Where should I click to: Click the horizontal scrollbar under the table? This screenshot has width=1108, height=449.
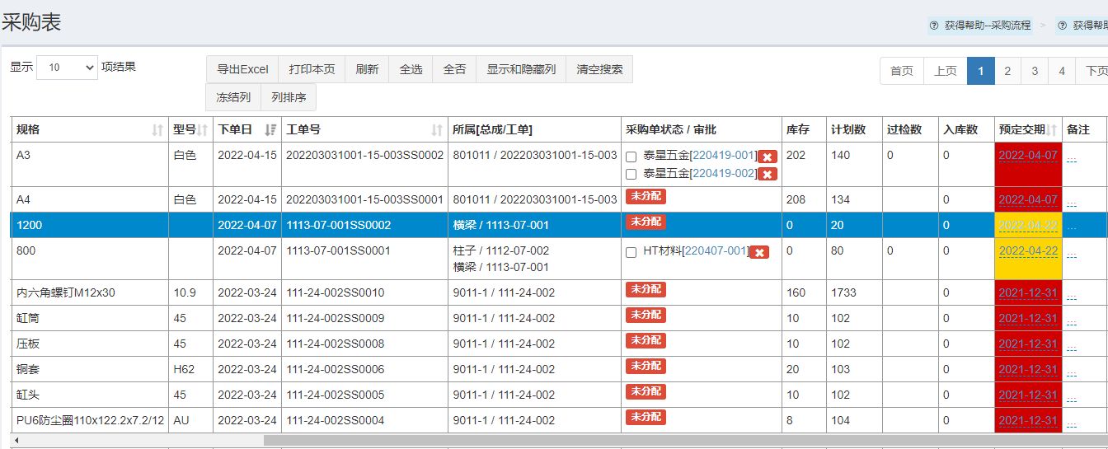click(x=577, y=440)
